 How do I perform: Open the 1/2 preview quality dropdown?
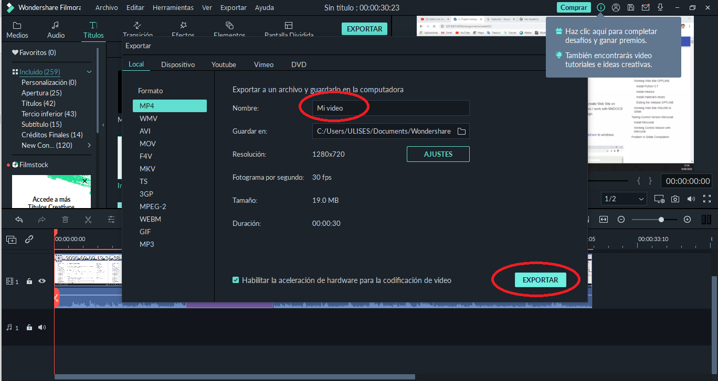click(x=624, y=199)
